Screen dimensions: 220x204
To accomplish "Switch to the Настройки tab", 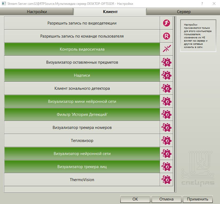I will click(37, 12).
